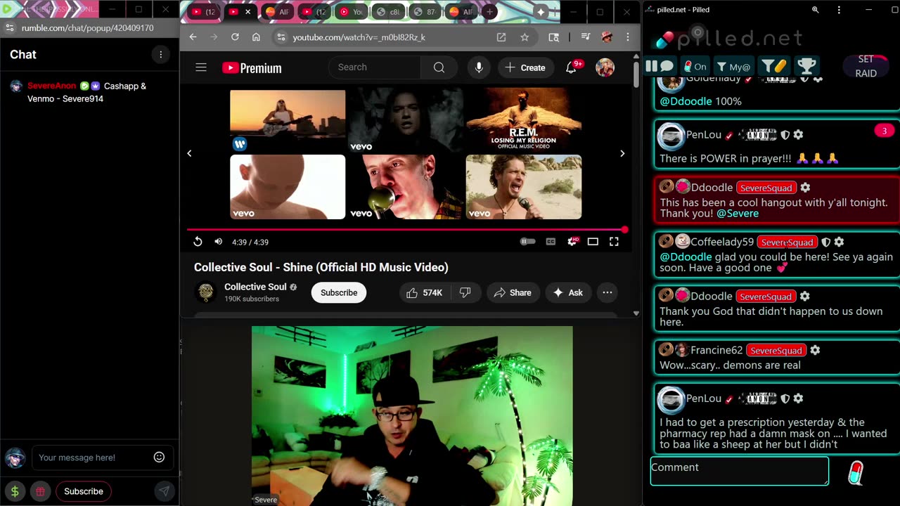Image resolution: width=900 pixels, height=506 pixels.
Task: Share the Shine music video
Action: click(512, 292)
